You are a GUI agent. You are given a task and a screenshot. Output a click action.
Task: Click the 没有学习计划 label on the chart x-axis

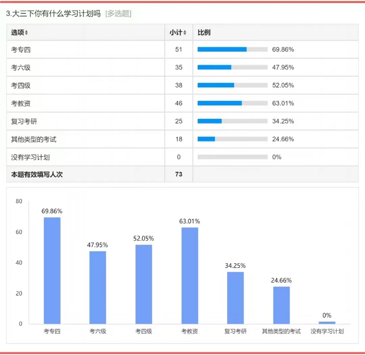click(327, 331)
